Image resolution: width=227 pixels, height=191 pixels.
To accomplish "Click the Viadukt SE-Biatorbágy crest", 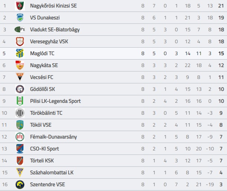I will coord(20,29).
